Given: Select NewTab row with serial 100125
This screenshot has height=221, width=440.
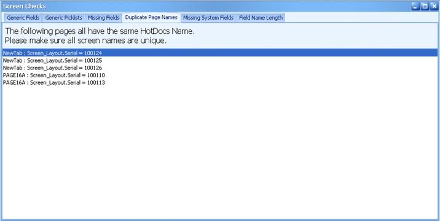Looking at the screenshot, I should pos(220,60).
